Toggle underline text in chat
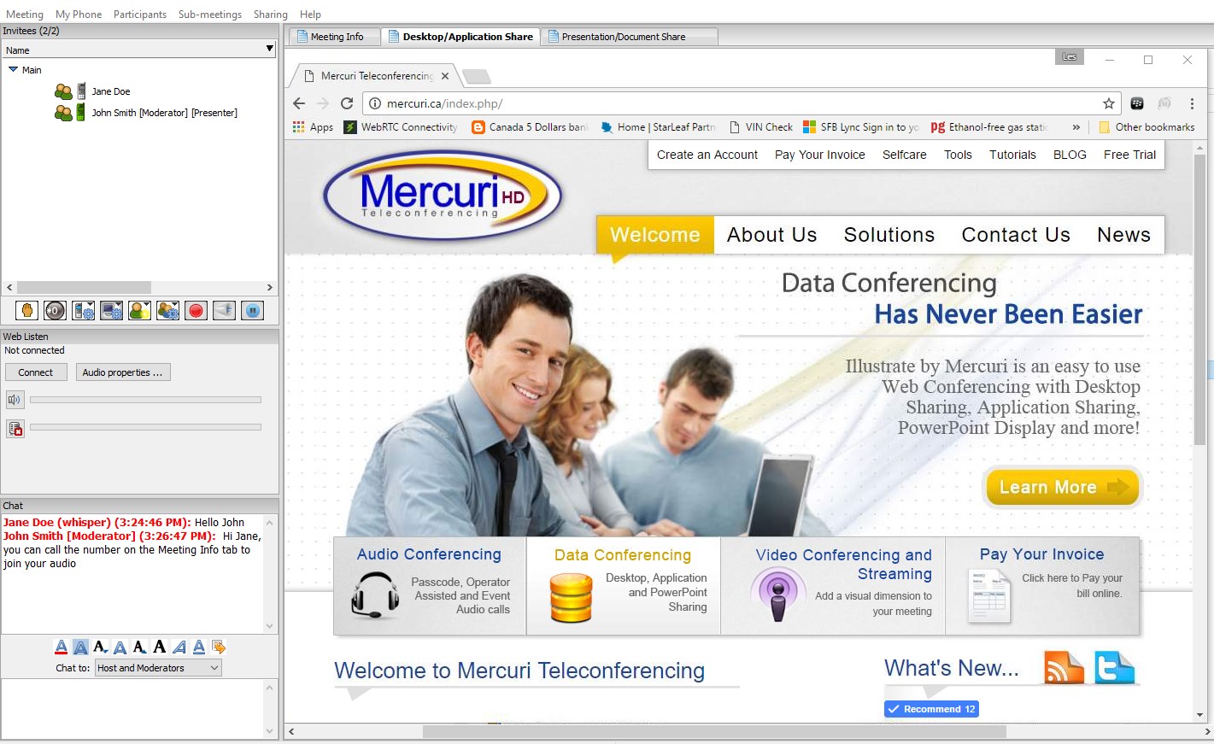This screenshot has width=1214, height=744. pos(199,647)
